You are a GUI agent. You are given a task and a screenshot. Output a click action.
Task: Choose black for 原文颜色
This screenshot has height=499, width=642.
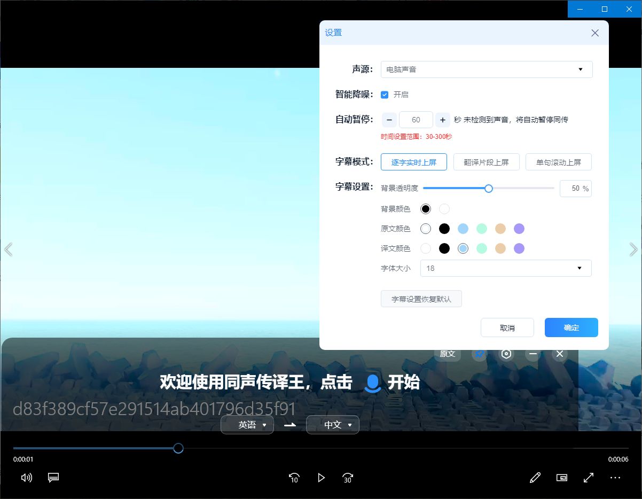point(444,229)
